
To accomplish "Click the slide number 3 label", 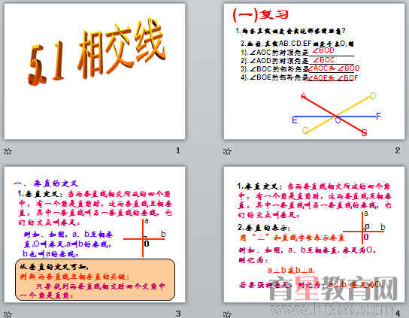I will pyautogui.click(x=178, y=313).
